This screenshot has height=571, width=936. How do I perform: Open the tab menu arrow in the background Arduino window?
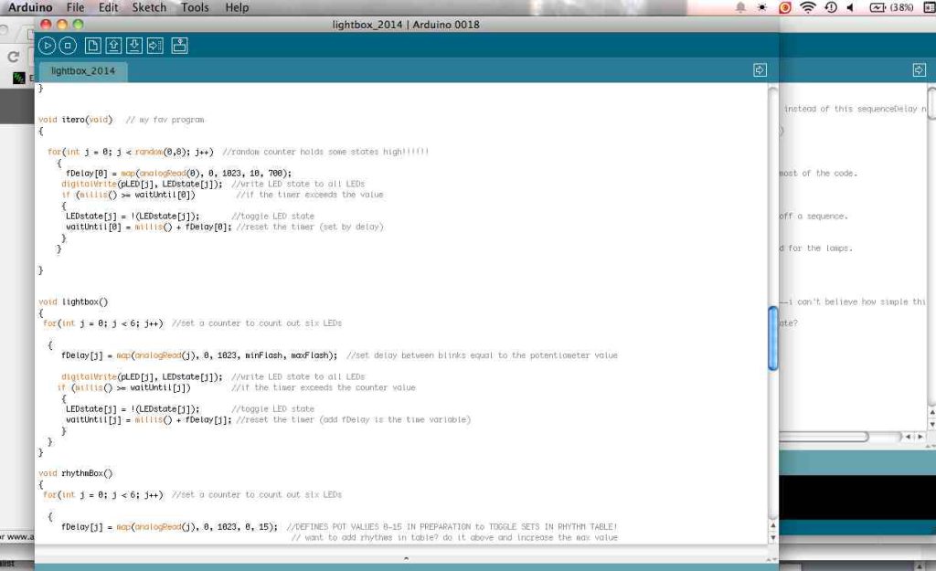tap(919, 70)
